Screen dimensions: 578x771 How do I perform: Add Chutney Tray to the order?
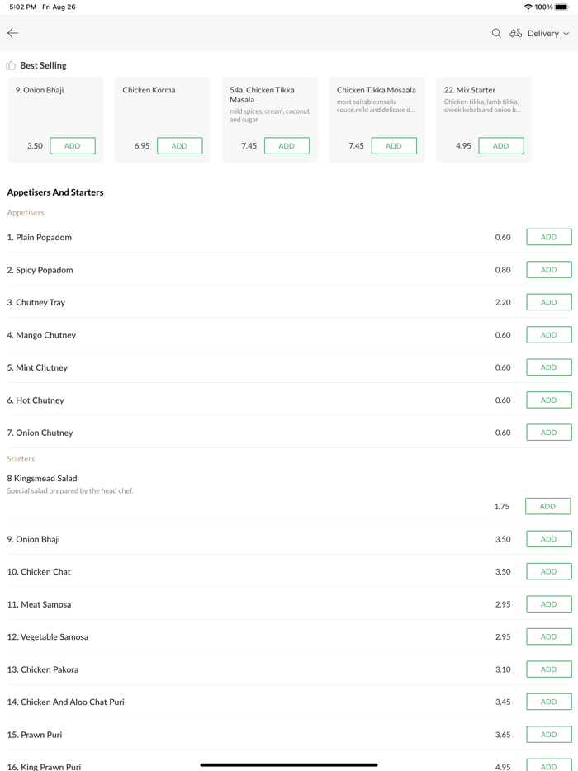pyautogui.click(x=548, y=302)
